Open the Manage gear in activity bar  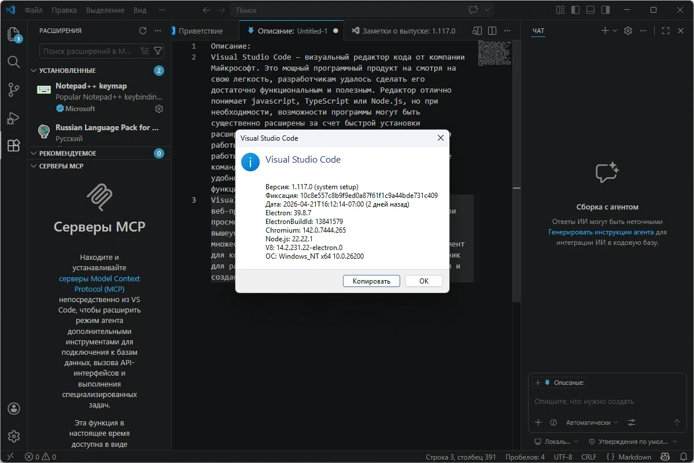(14, 436)
